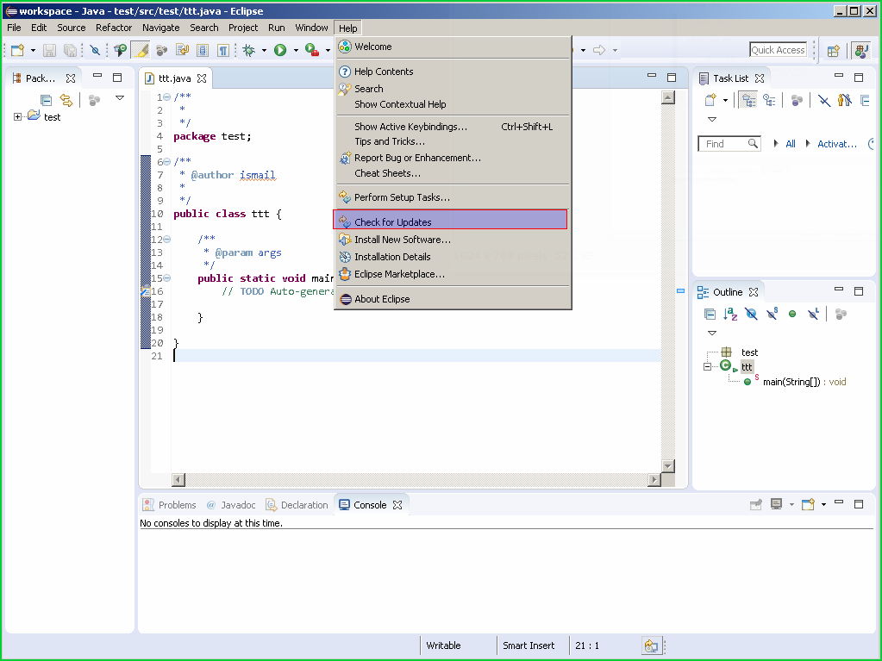Collapse the ttt class in Outline
The height and width of the screenshot is (661, 882).
pos(707,366)
